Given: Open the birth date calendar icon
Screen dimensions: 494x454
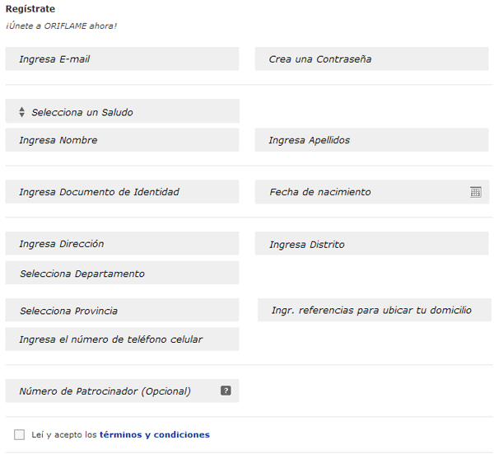Looking at the screenshot, I should coord(475,192).
